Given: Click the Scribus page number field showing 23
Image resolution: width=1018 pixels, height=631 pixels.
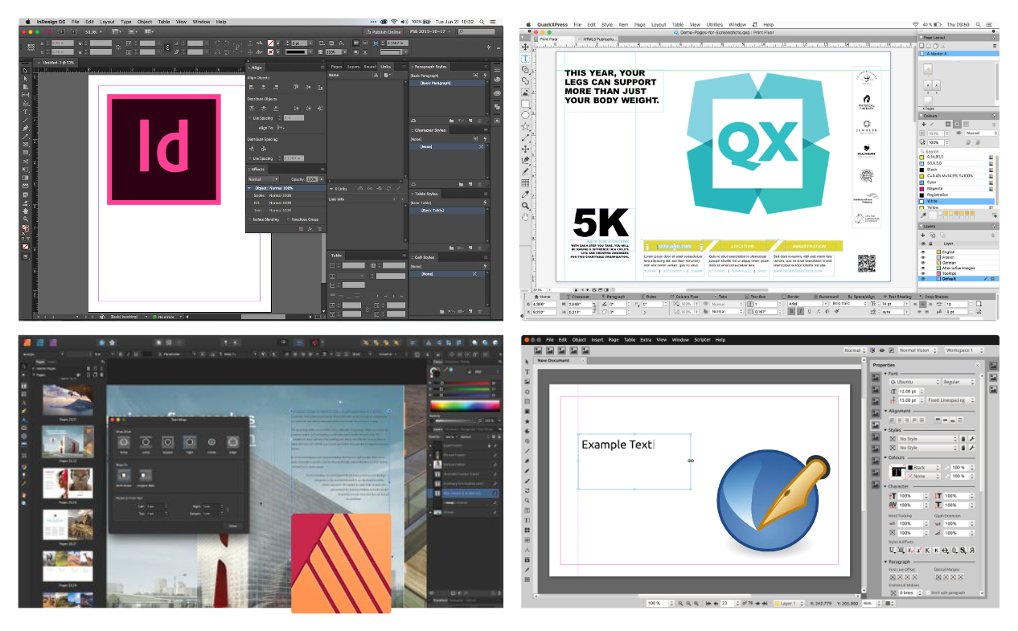Looking at the screenshot, I should tap(728, 604).
